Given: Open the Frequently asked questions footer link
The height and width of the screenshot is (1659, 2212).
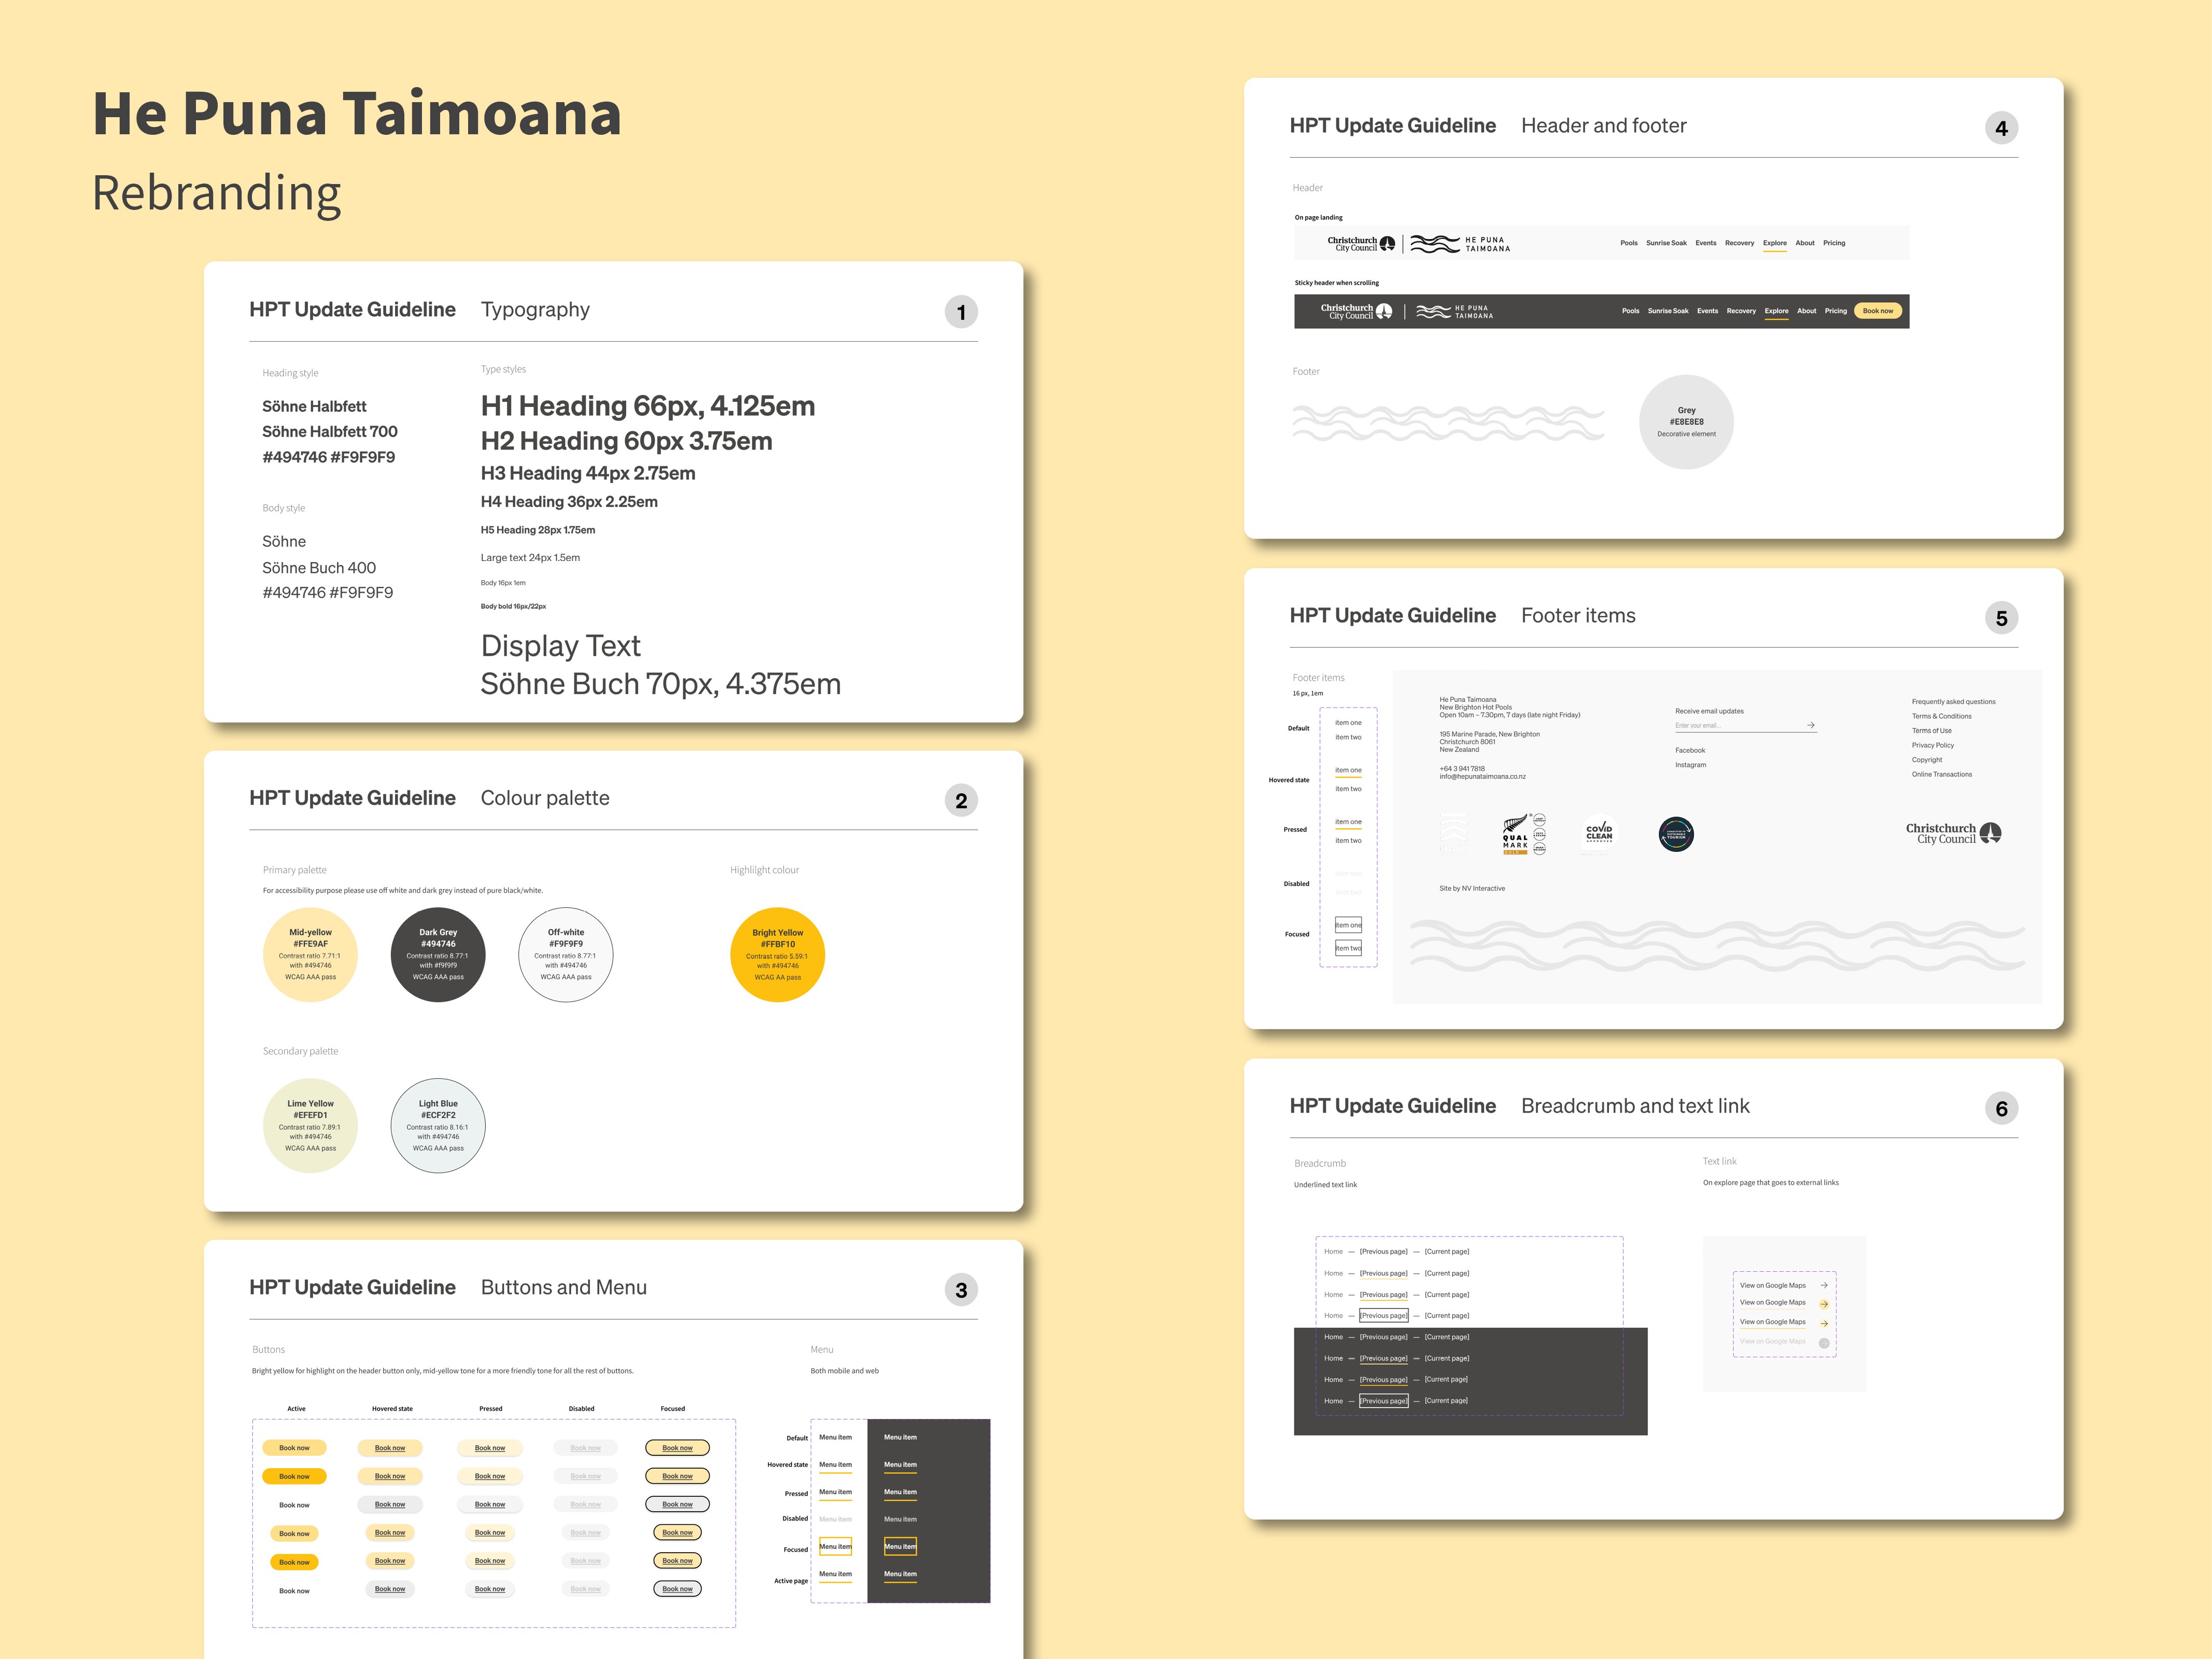Looking at the screenshot, I should [1953, 702].
